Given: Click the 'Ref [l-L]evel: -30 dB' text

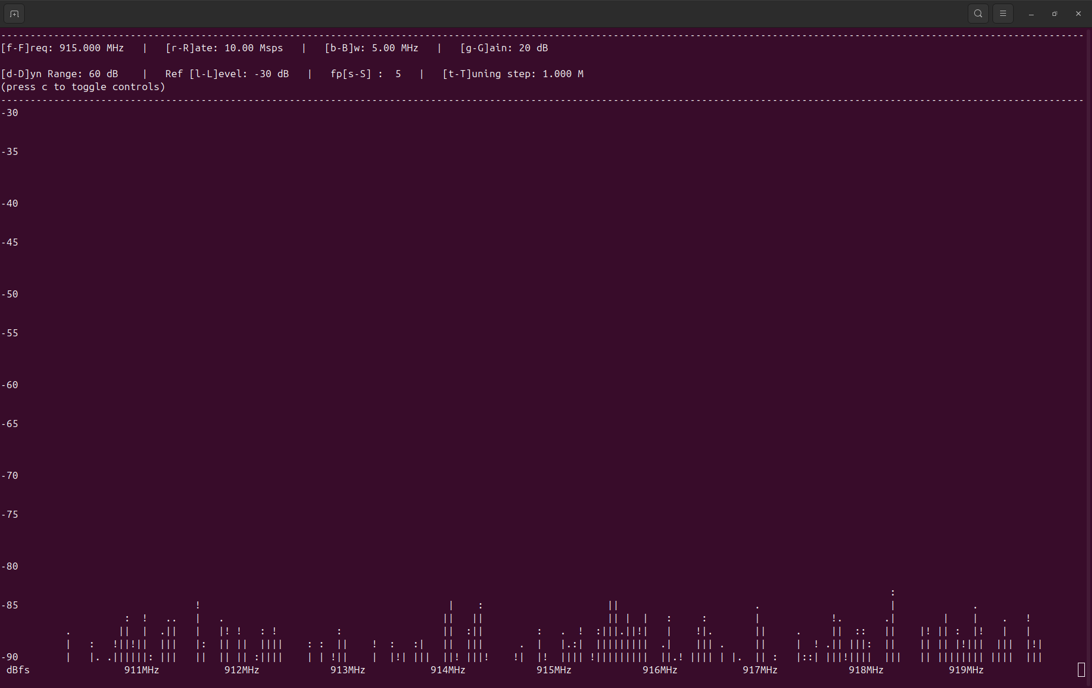Looking at the screenshot, I should pyautogui.click(x=227, y=74).
